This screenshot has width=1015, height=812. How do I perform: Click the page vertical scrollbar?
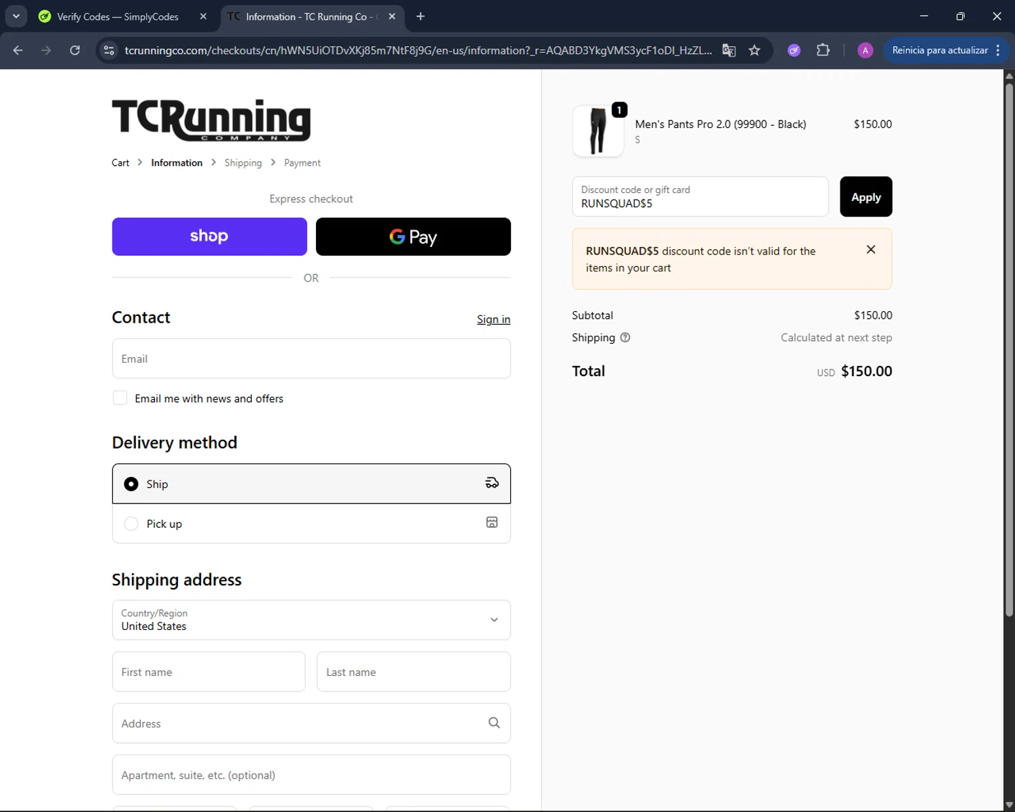pos(1009,348)
